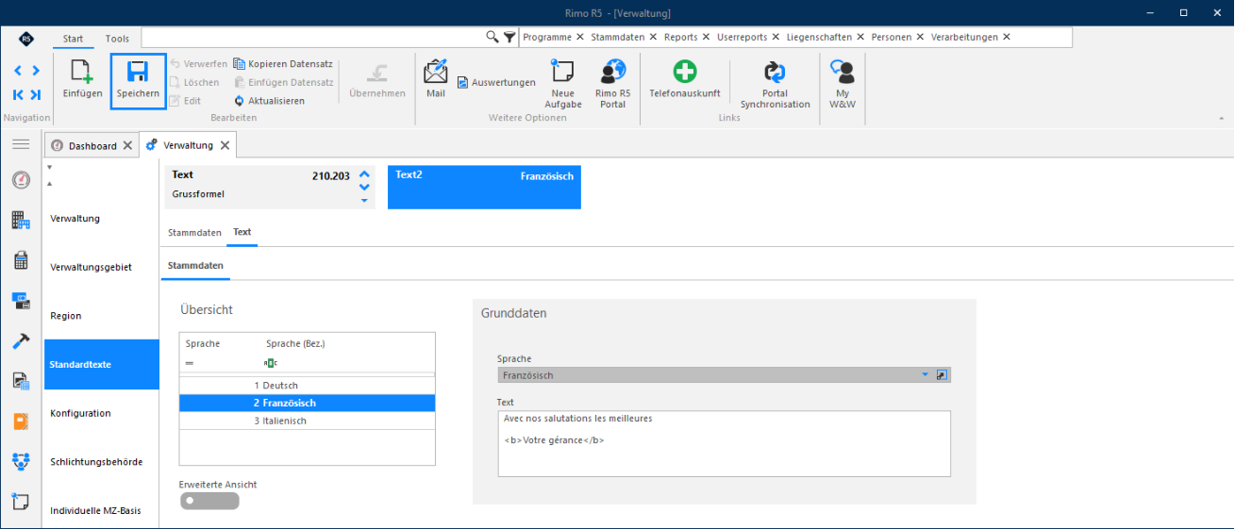Click the Text2 Französisch blue card
This screenshot has width=1235, height=529.
tap(484, 187)
